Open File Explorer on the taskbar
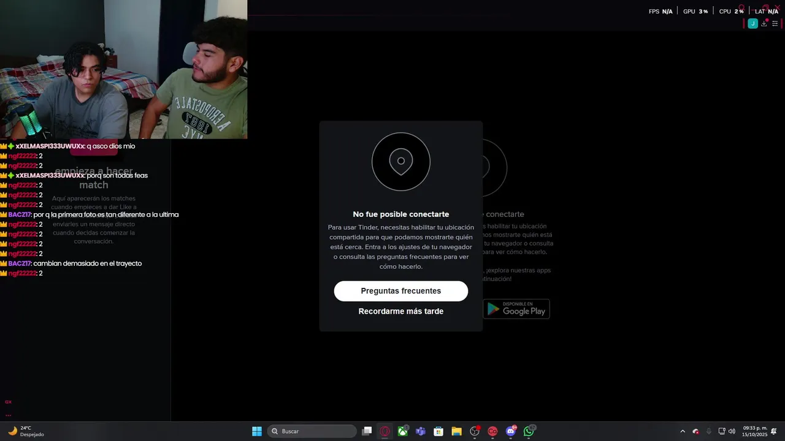The image size is (785, 441). pos(456,431)
